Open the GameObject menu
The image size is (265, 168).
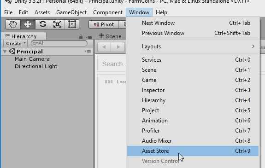tap(71, 12)
